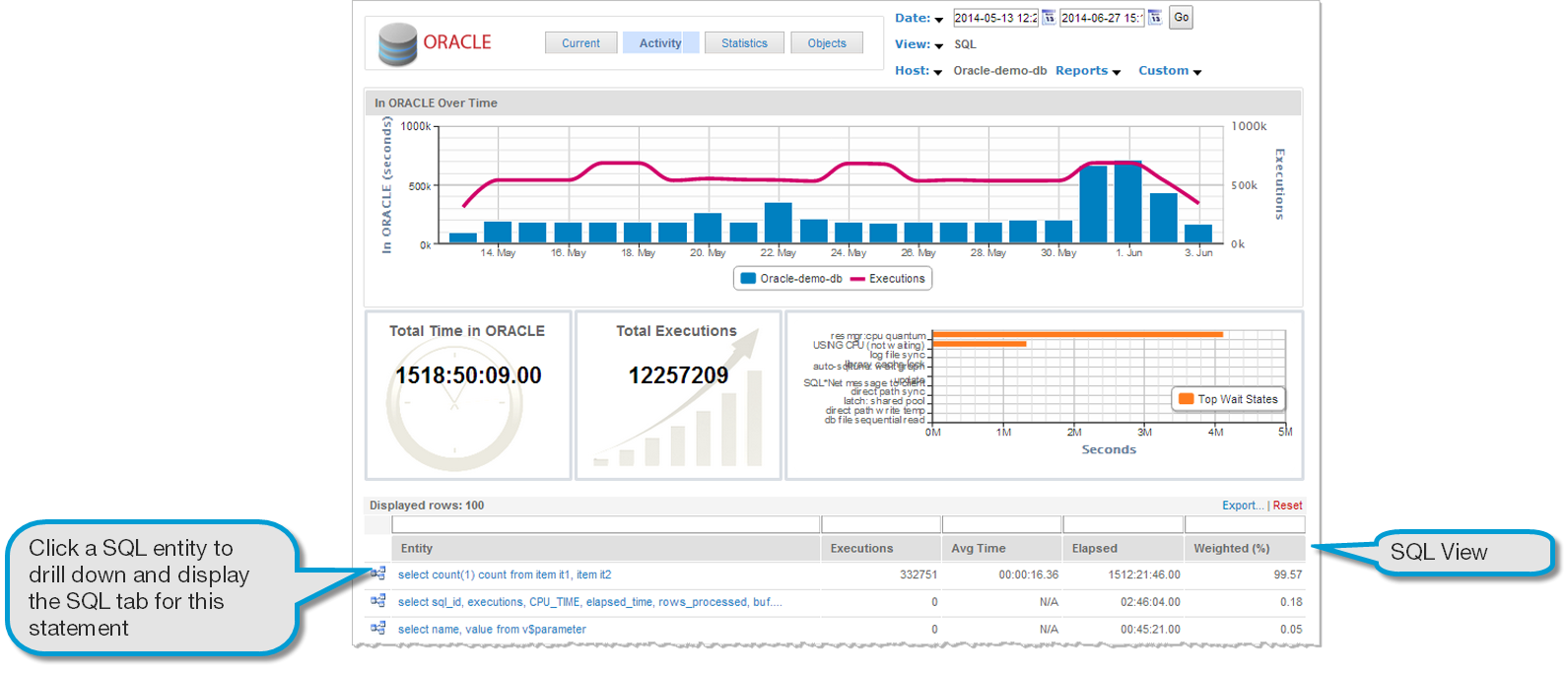Image resolution: width=1565 pixels, height=675 pixels.
Task: Toggle Top Wait States legend entry
Action: click(x=1229, y=399)
